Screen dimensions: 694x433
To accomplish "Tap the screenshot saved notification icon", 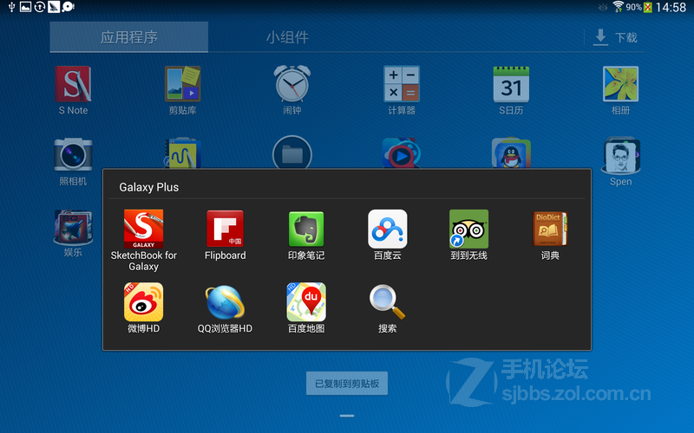I will click(26, 7).
